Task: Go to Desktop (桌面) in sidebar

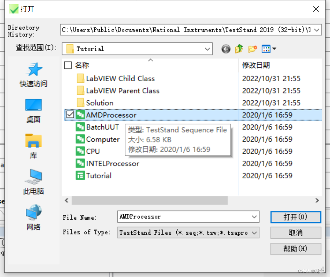Action: coord(34,111)
